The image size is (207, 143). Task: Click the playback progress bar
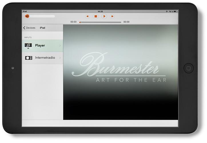pos(100,22)
